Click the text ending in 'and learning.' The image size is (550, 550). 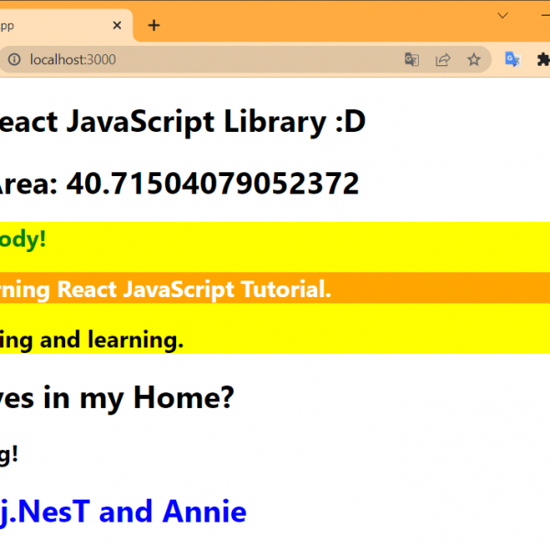pyautogui.click(x=92, y=340)
